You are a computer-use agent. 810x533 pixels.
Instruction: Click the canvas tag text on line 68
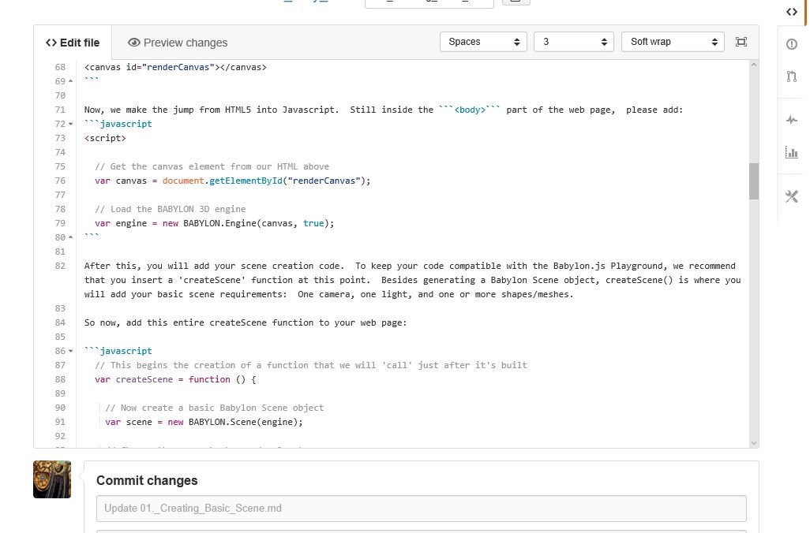point(175,67)
